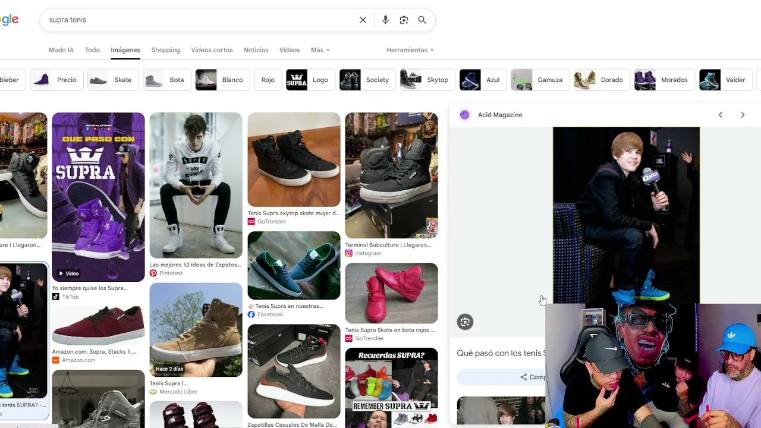The width and height of the screenshot is (761, 428).
Task: Open black Supra skytop GoTrendier image
Action: point(294,159)
